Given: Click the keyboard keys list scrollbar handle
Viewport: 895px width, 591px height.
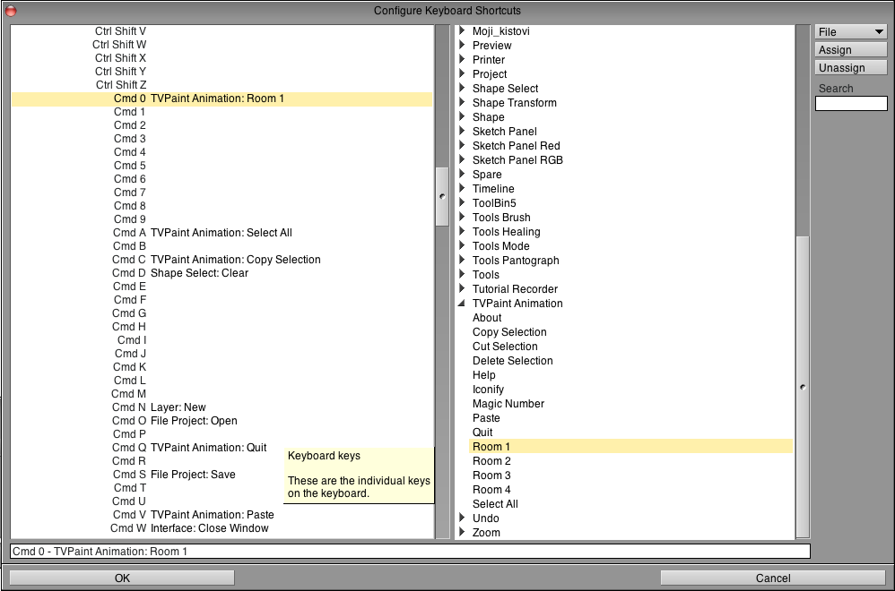Looking at the screenshot, I should tap(442, 197).
